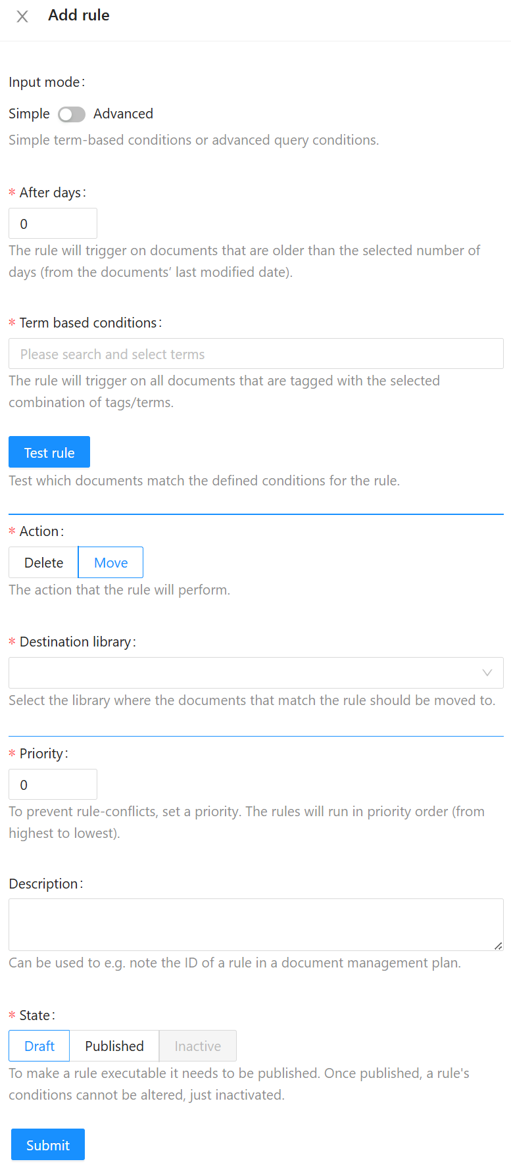Image resolution: width=511 pixels, height=1172 pixels.
Task: Click inside the Description text area
Action: [x=256, y=925]
